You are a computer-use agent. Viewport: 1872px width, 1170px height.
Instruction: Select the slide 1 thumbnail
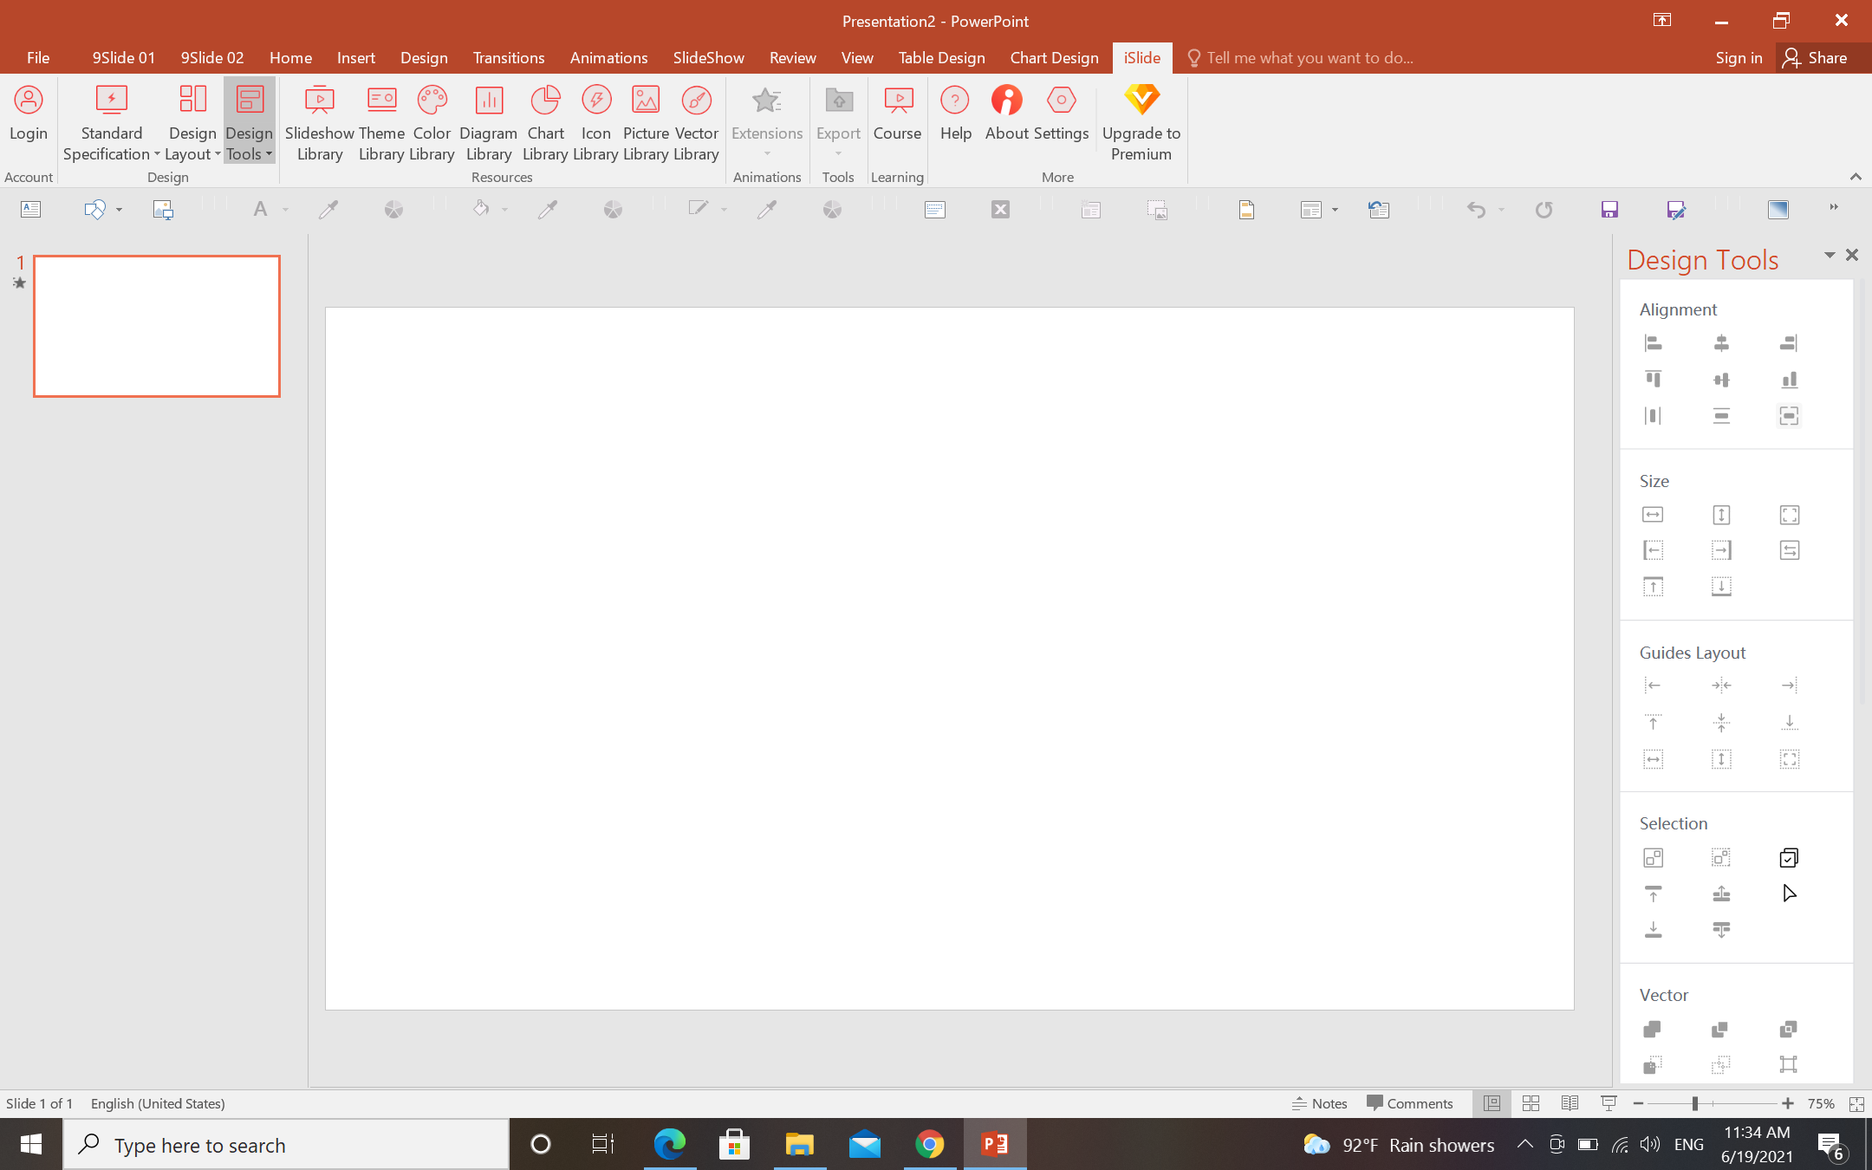point(157,326)
